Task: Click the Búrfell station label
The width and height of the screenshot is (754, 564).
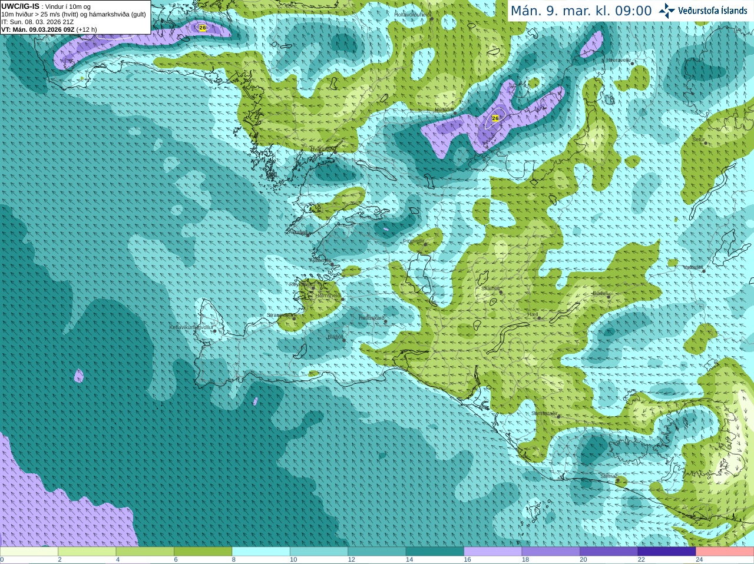Action: click(x=600, y=293)
